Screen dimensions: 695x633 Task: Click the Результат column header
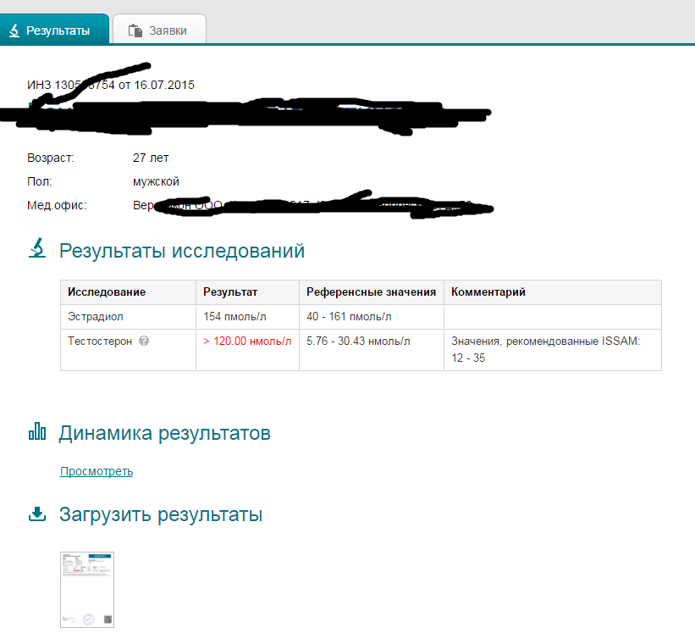click(x=230, y=292)
